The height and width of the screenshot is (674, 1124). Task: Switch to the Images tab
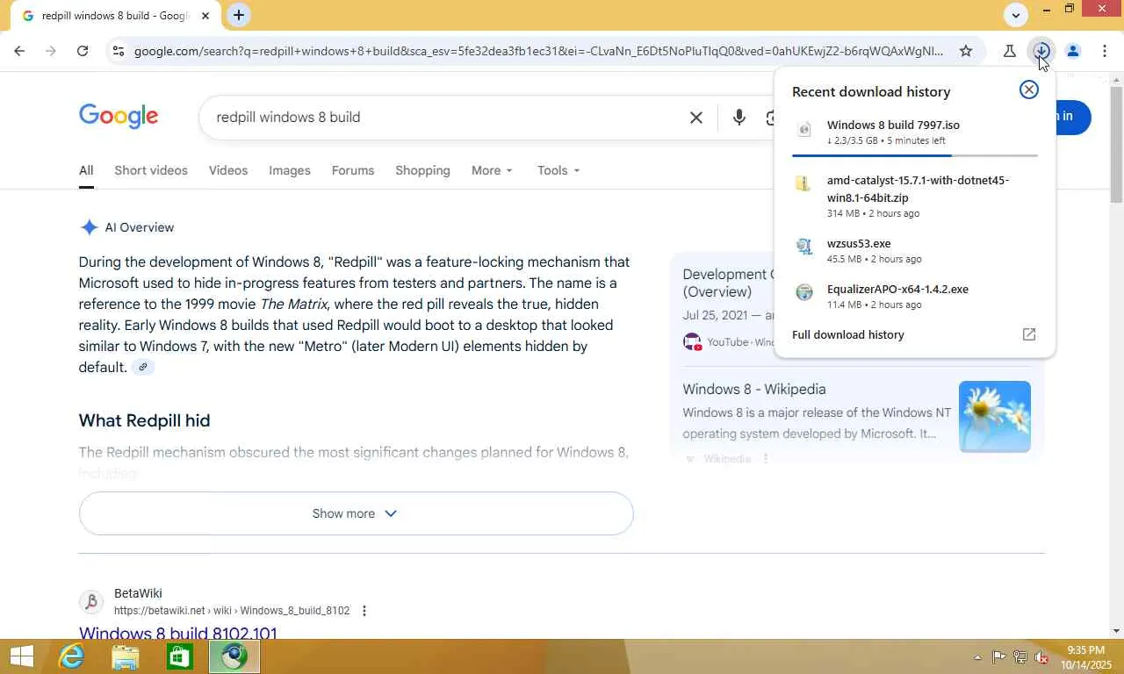(290, 170)
